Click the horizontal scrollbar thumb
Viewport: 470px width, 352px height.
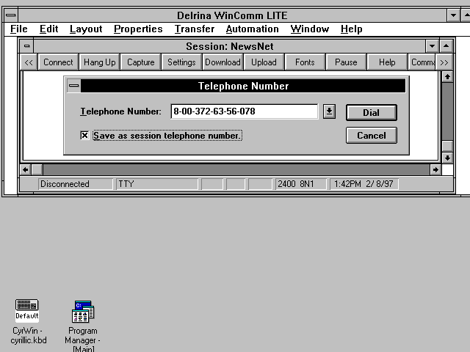tap(37, 169)
